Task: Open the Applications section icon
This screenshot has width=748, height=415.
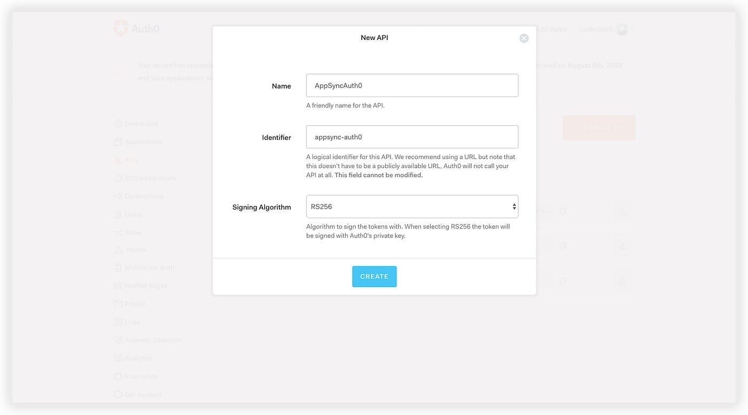Action: coord(118,141)
